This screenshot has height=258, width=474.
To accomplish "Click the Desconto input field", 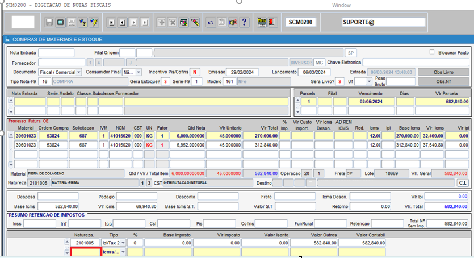I will [x=218, y=197].
